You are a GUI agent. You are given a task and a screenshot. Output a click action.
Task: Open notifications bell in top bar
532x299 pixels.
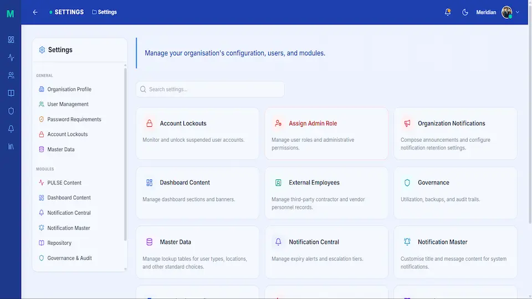448,12
